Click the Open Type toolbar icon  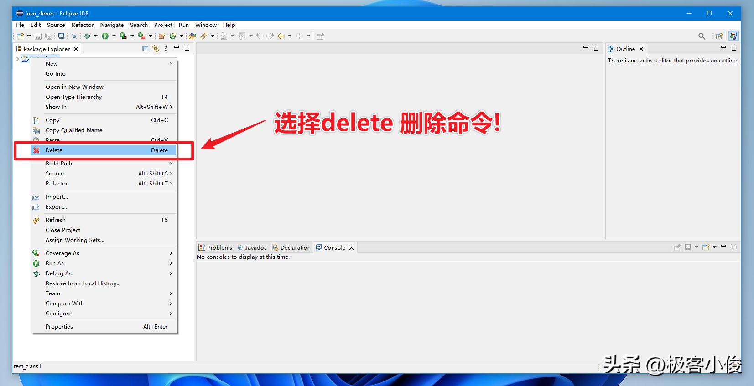pos(192,36)
